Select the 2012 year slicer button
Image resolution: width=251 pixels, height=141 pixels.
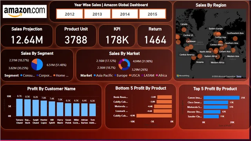click(70, 14)
